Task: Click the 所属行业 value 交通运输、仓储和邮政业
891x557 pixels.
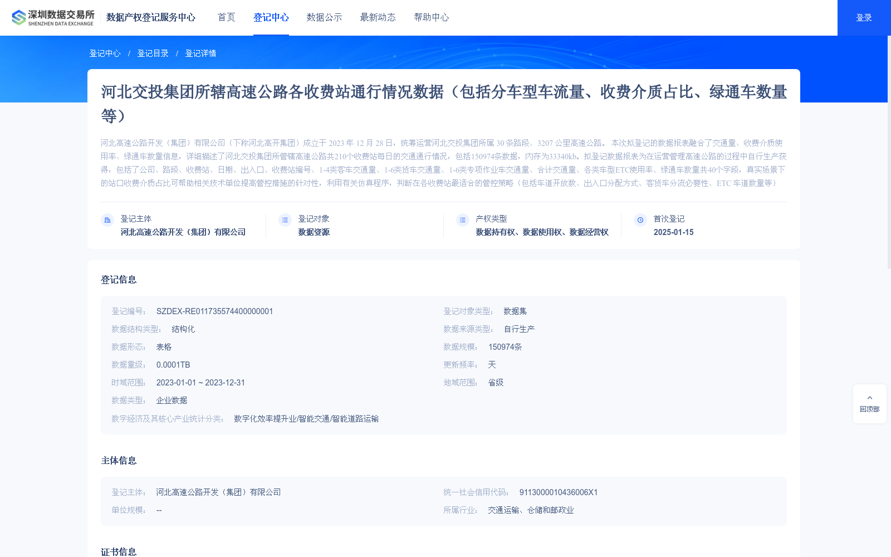Action: point(531,510)
